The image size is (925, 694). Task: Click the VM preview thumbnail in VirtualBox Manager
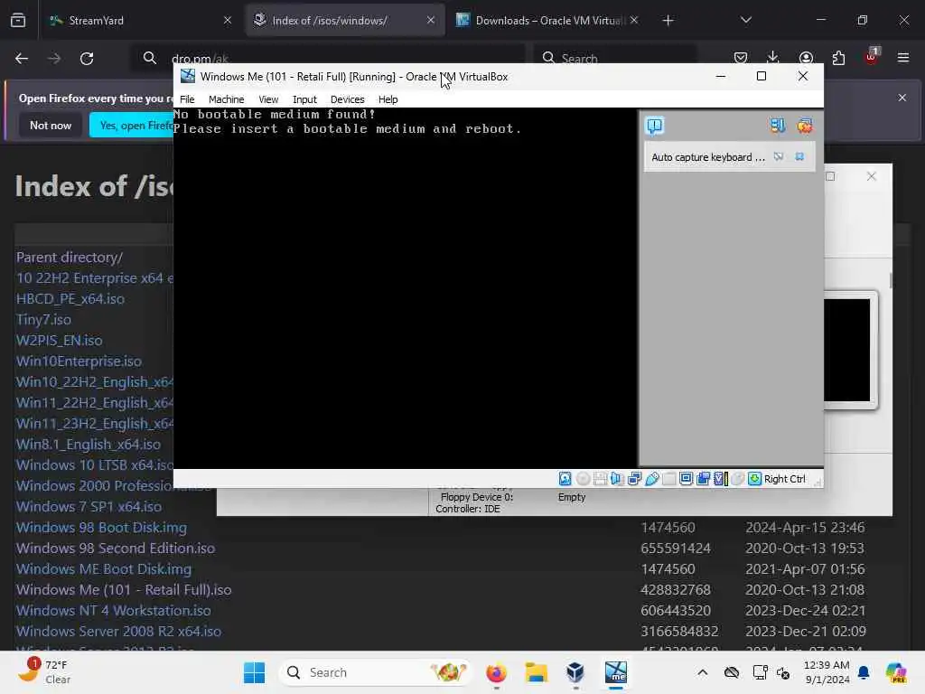(x=847, y=350)
